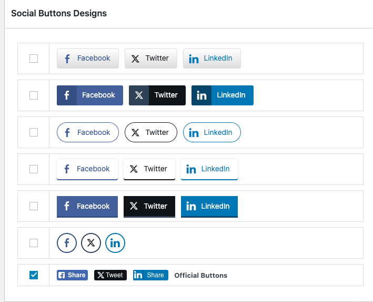373x302 pixels.
Task: Click the pill-outlined Facebook button
Action: pos(88,132)
